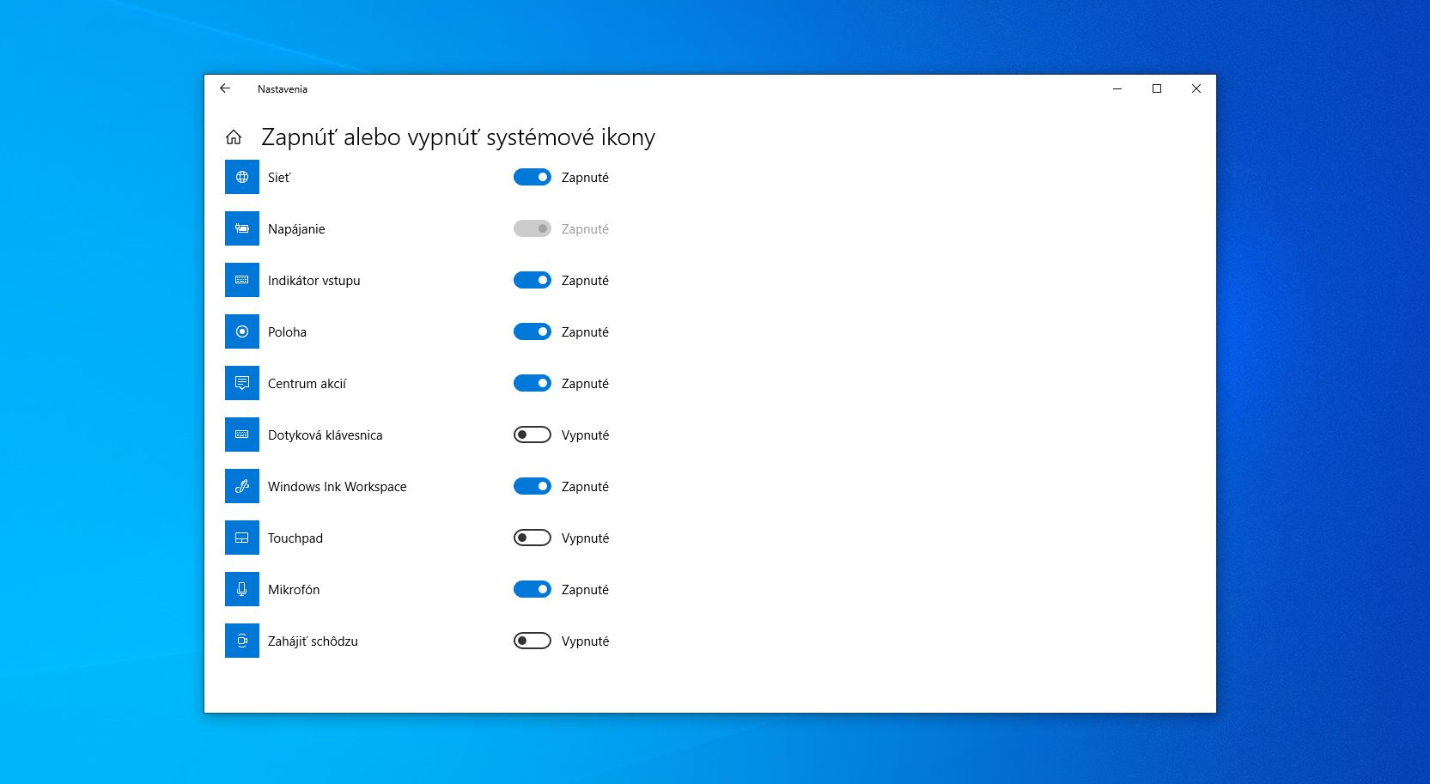Image resolution: width=1430 pixels, height=784 pixels.
Task: Click the Touchpad icon
Action: point(242,538)
